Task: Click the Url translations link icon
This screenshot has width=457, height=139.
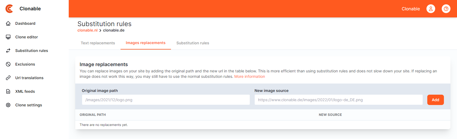Action: coord(8,78)
